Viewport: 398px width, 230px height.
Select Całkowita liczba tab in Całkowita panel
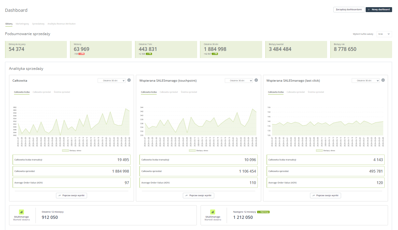coord(22,92)
